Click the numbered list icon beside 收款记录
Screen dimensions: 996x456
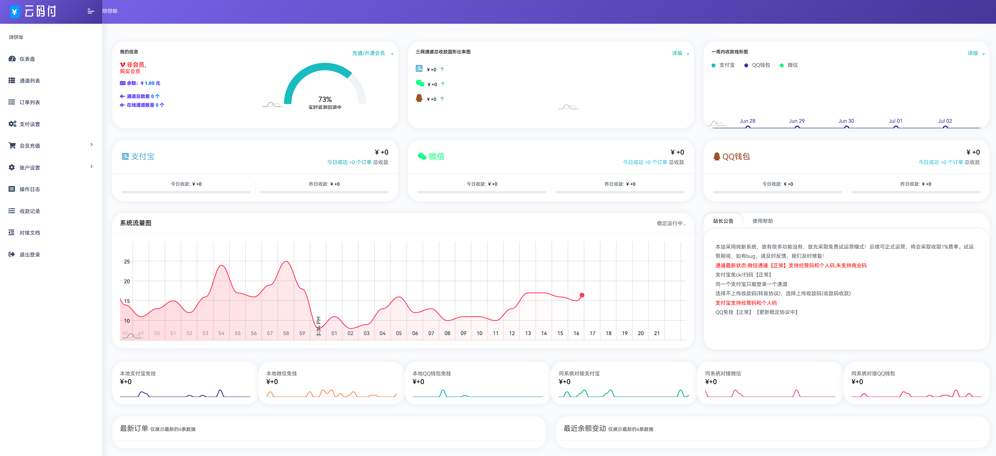[x=12, y=211]
